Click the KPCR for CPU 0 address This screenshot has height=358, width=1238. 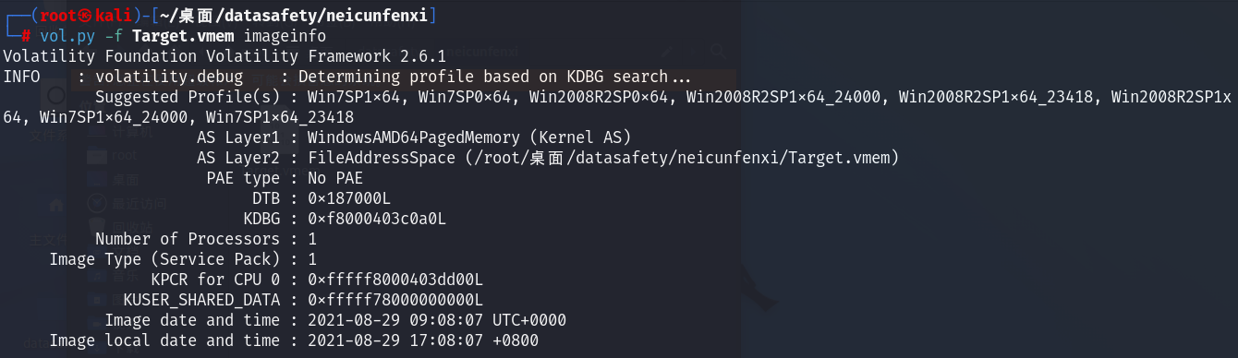pos(395,280)
